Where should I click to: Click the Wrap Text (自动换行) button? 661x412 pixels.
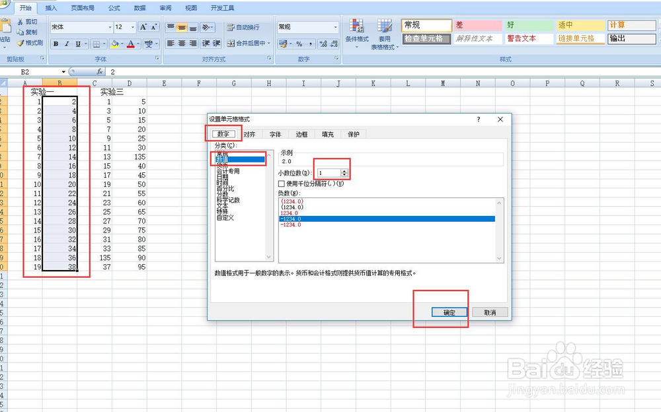(243, 27)
